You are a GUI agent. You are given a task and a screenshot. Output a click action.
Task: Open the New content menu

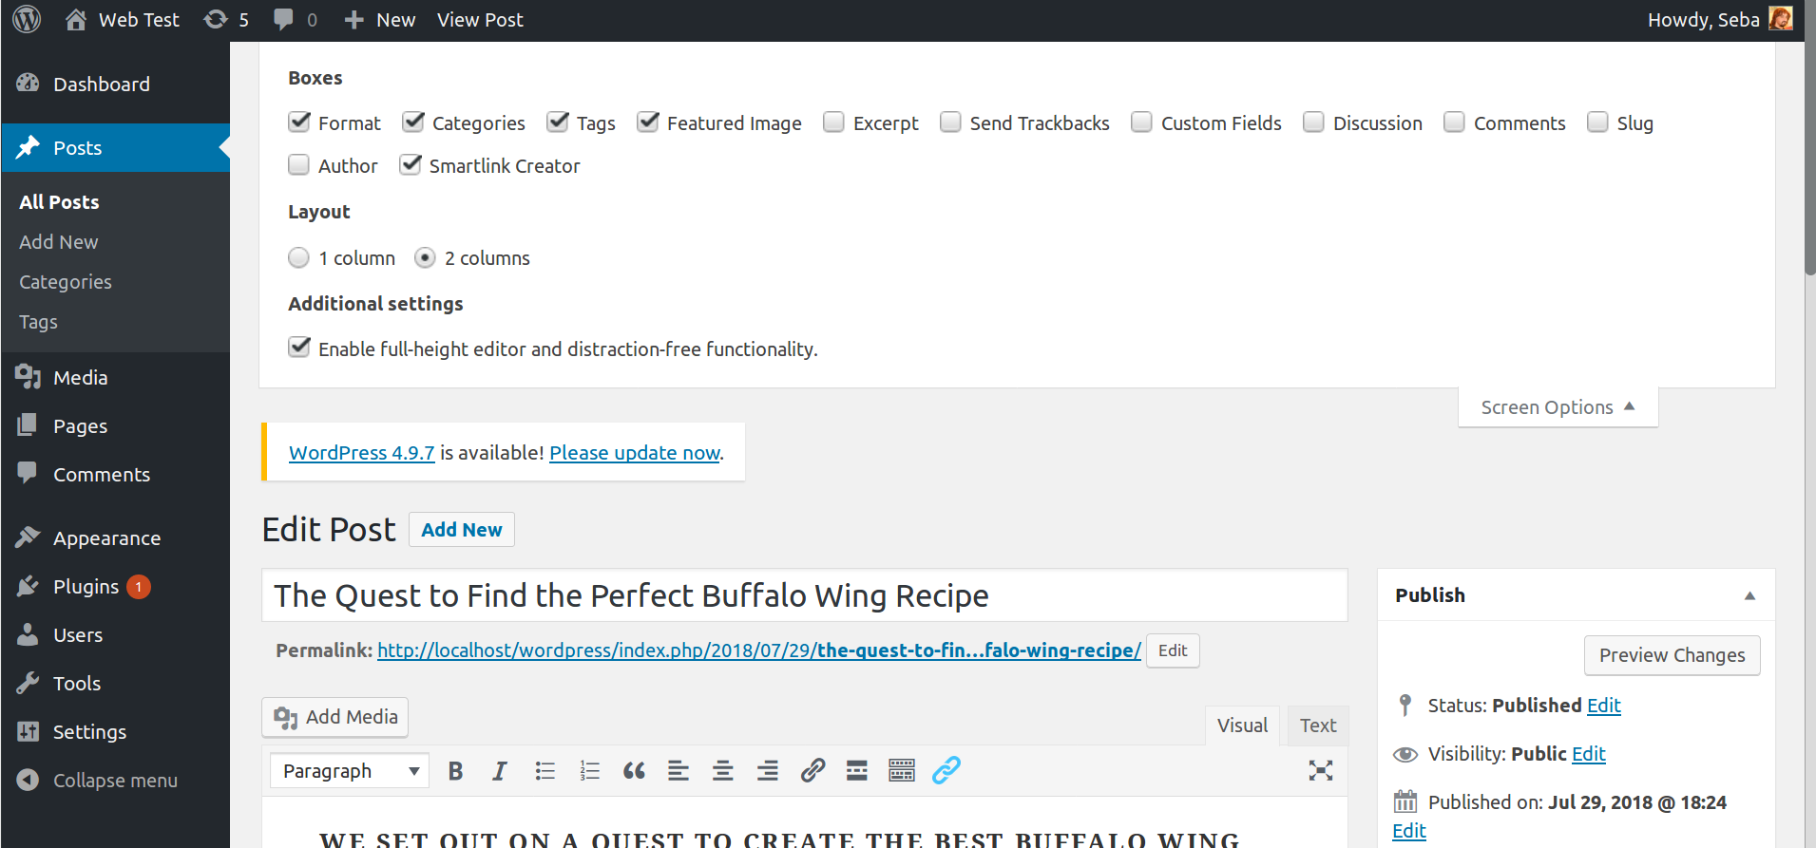pyautogui.click(x=379, y=19)
